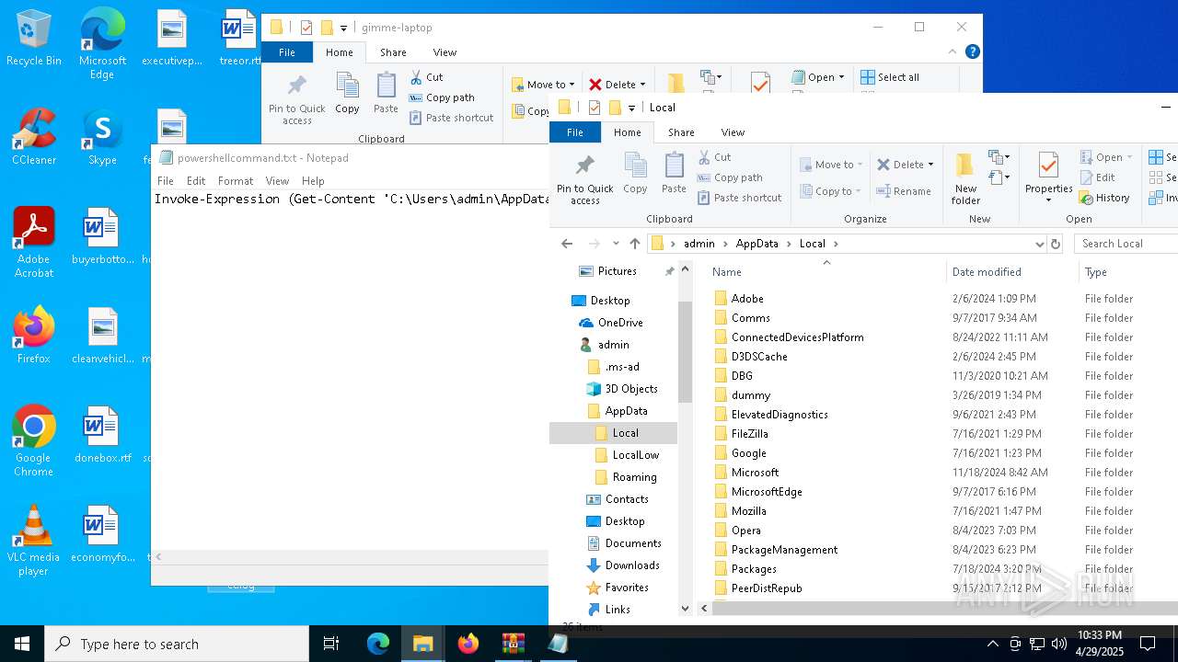Image resolution: width=1178 pixels, height=662 pixels.
Task: Select 3D Objects in navigation pane
Action: [631, 389]
